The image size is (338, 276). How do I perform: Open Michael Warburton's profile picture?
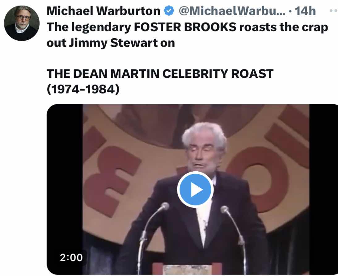pyautogui.click(x=22, y=23)
